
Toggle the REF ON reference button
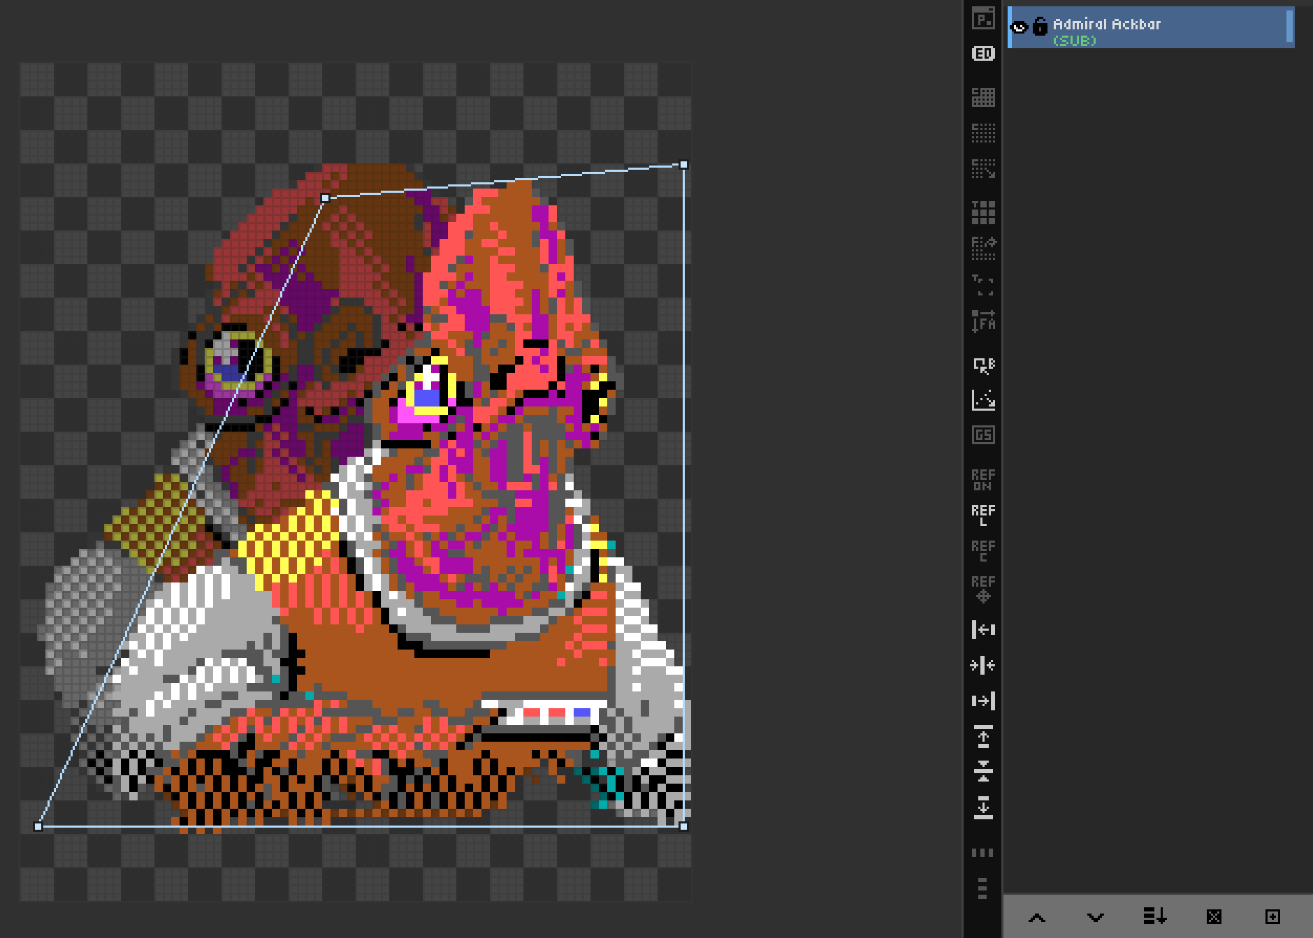(x=983, y=480)
